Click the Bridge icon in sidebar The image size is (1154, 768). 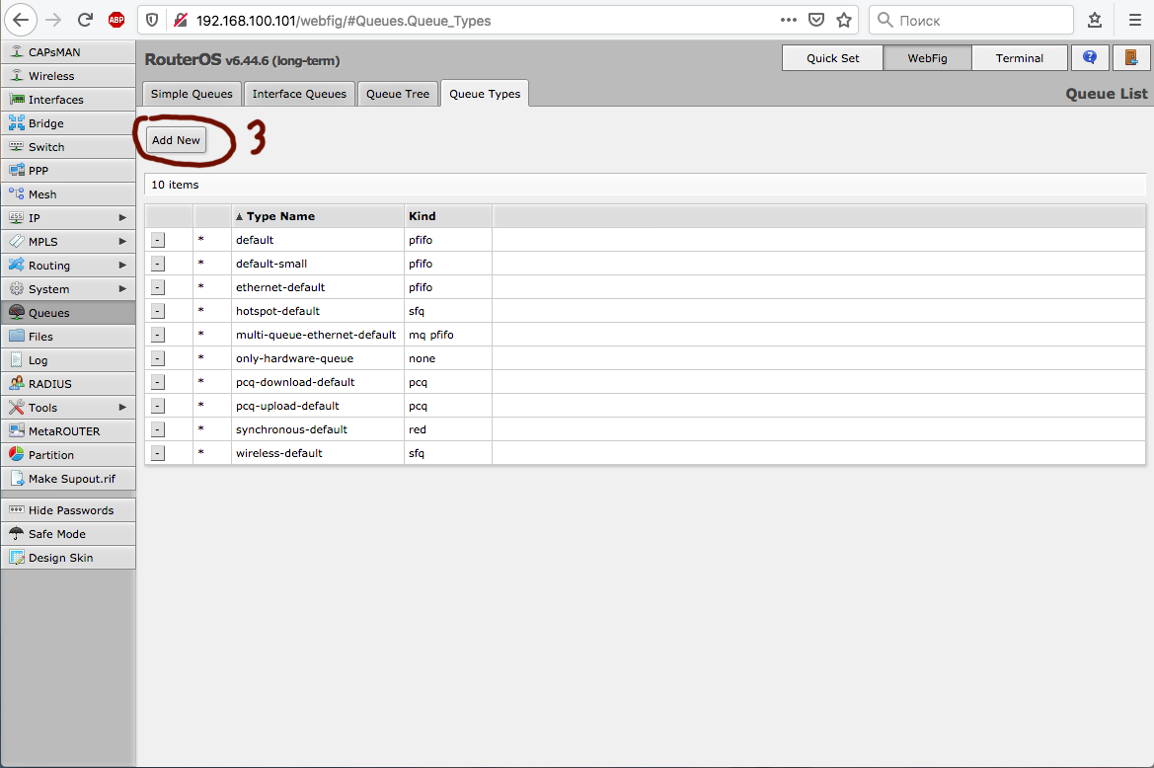pos(16,122)
